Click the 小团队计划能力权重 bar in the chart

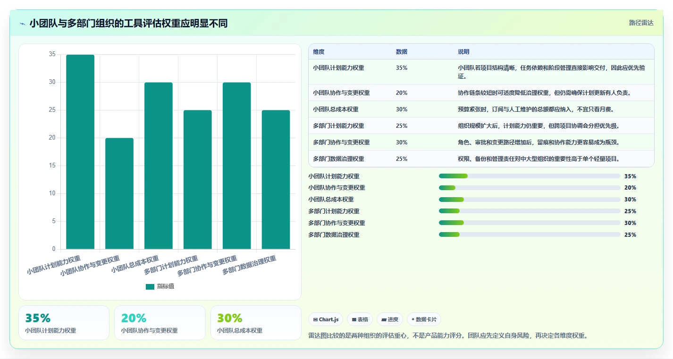[x=80, y=152]
